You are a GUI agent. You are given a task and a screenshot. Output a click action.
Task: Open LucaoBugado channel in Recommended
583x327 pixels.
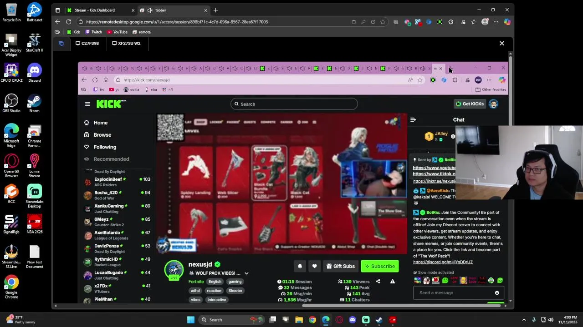coord(117,275)
